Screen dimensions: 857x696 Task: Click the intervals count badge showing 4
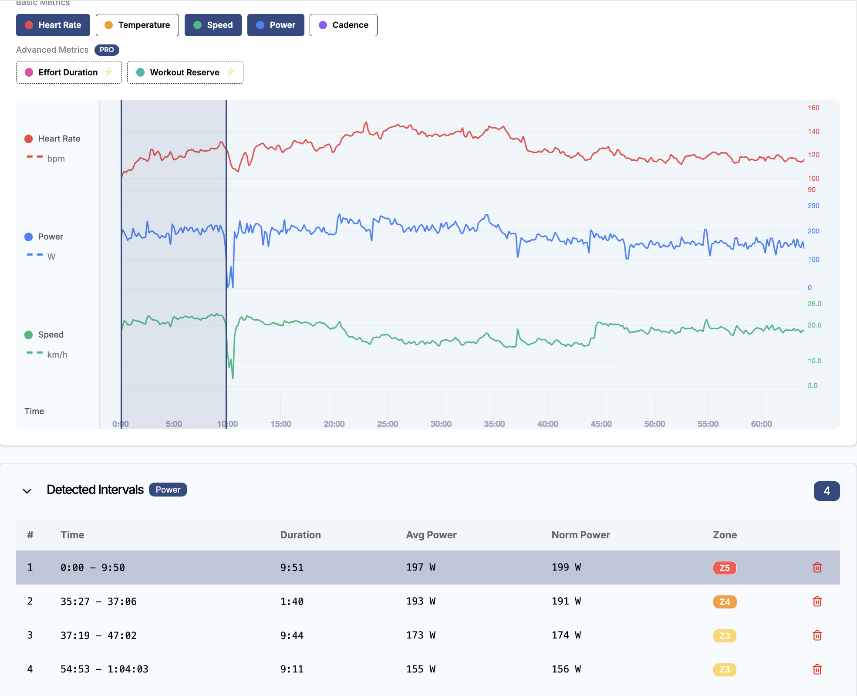826,491
